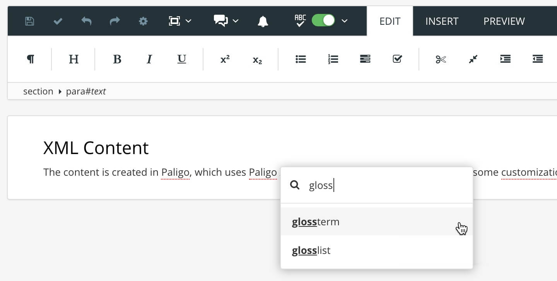Cut the selected content

coord(440,59)
